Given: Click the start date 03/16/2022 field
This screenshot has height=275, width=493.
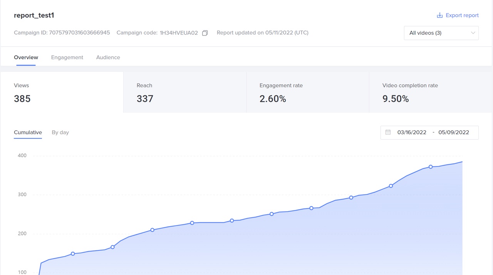Looking at the screenshot, I should (x=412, y=132).
